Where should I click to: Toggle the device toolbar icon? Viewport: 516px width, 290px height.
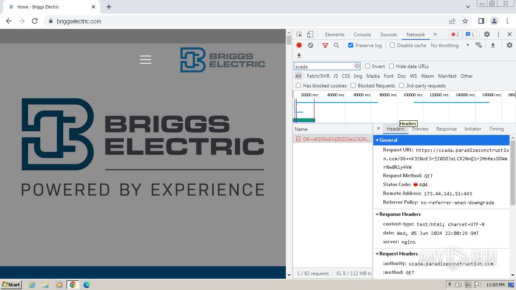coord(310,35)
